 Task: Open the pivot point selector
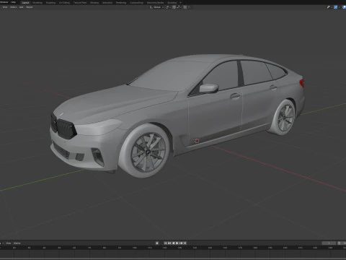tap(168, 7)
